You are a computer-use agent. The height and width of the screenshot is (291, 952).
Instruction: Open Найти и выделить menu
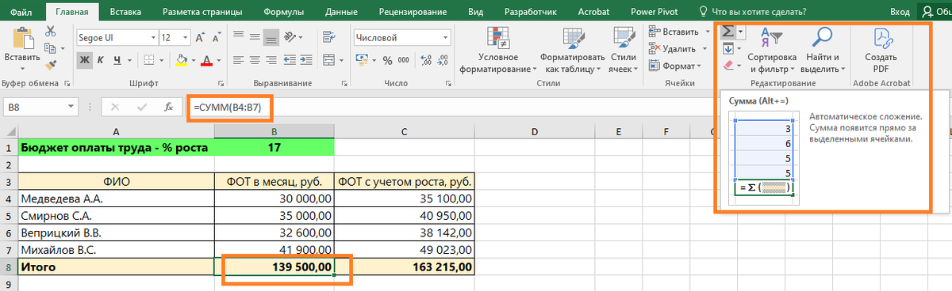click(822, 50)
